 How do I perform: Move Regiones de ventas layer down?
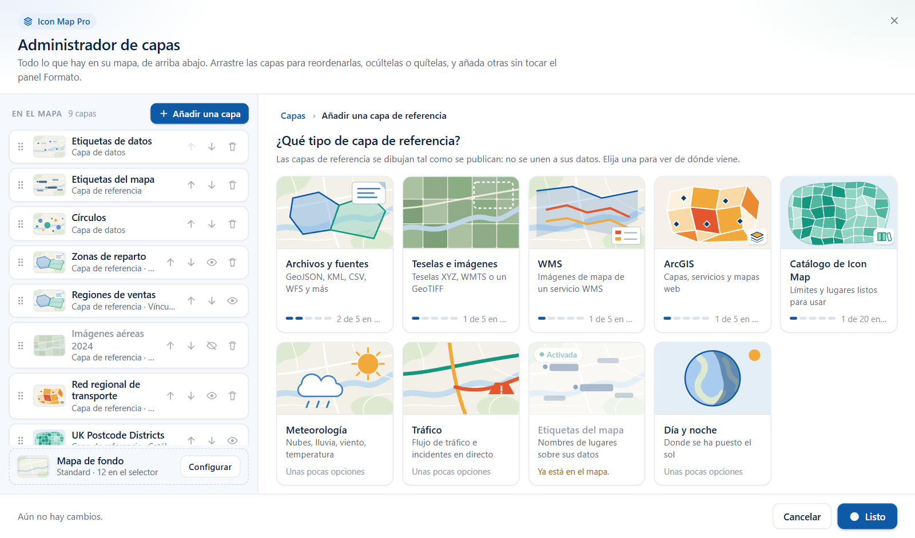click(x=212, y=300)
